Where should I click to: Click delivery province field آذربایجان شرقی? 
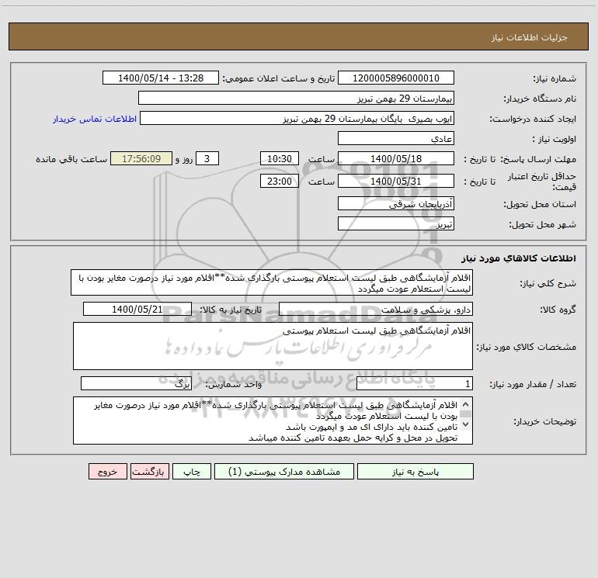pyautogui.click(x=396, y=203)
